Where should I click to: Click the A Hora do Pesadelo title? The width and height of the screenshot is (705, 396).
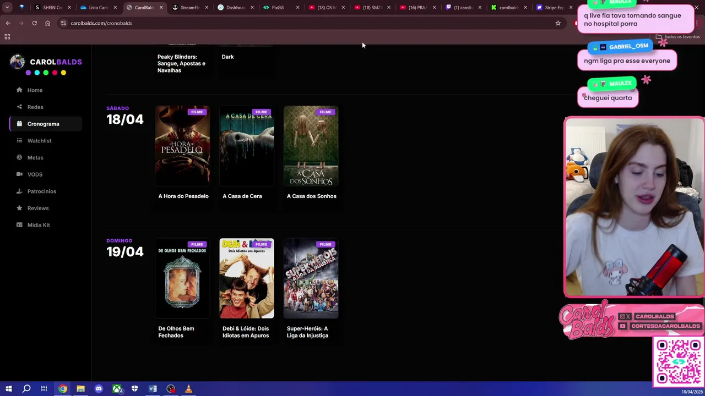tap(183, 196)
